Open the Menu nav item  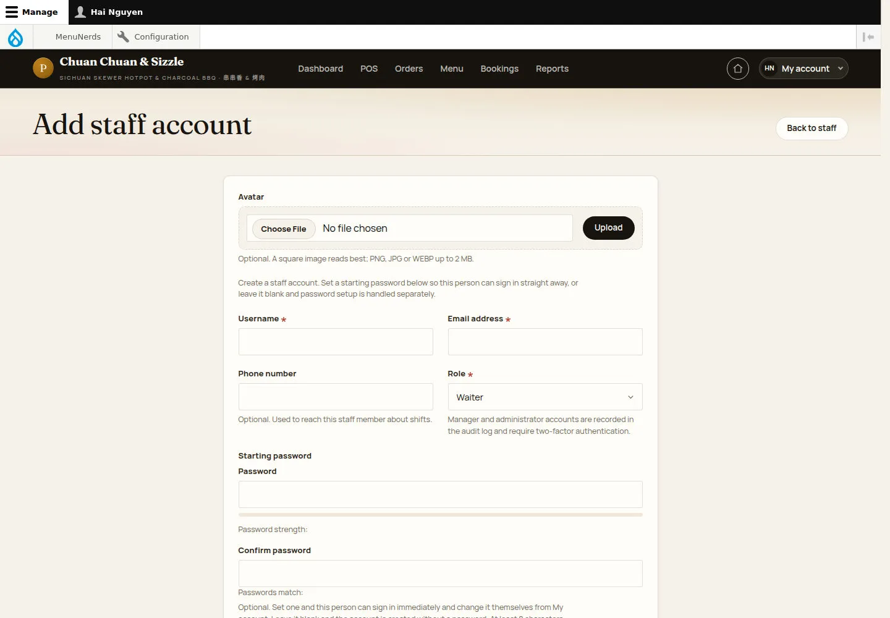click(x=452, y=69)
